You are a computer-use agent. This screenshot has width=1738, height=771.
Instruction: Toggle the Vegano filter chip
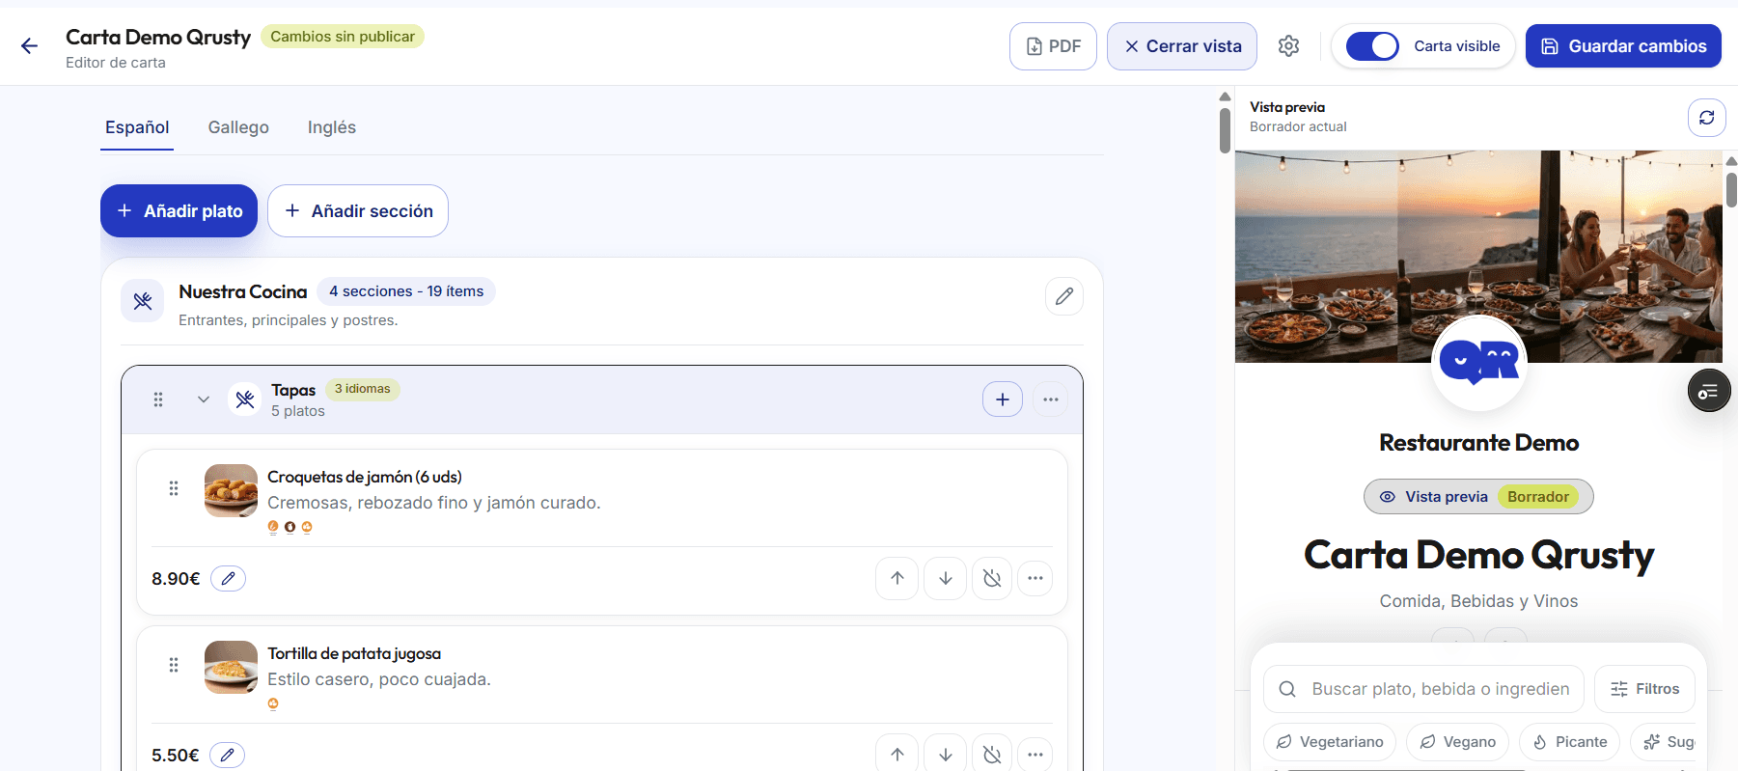[x=1457, y=742]
